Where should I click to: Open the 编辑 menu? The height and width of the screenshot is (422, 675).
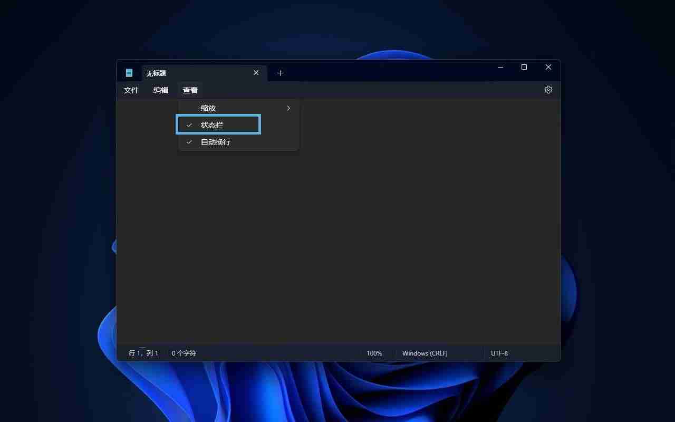[160, 90]
